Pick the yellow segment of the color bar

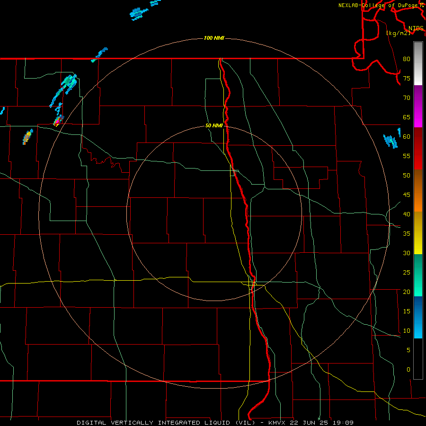pyautogui.click(x=418, y=233)
